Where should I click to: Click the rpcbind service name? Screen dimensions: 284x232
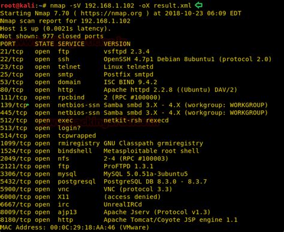[x=71, y=98]
